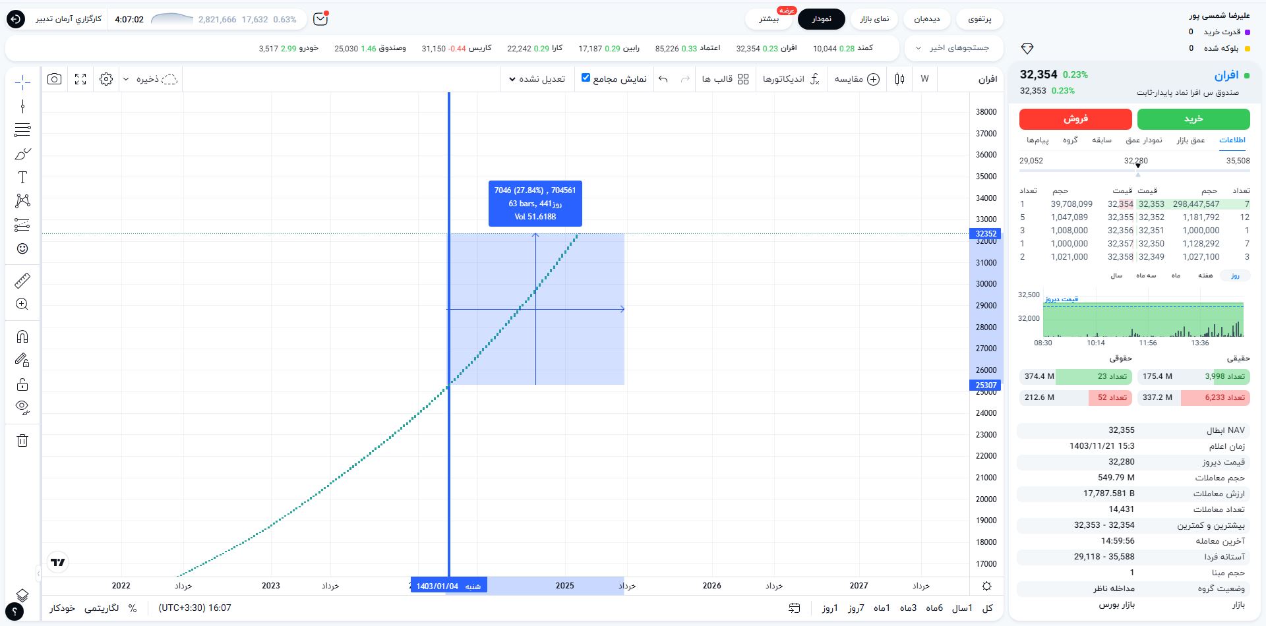Click the مقایسه compare button
The image size is (1266, 626).
(857, 79)
